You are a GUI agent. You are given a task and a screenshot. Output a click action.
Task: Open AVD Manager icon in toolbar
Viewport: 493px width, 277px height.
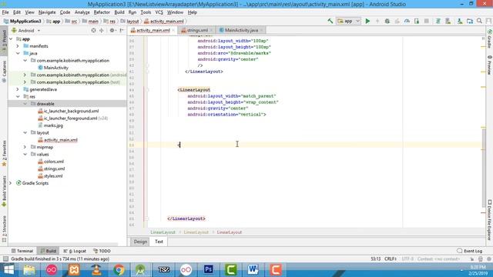(448, 21)
